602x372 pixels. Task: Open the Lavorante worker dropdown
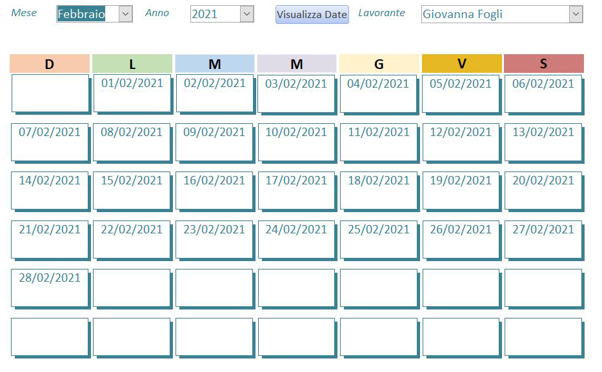(576, 14)
